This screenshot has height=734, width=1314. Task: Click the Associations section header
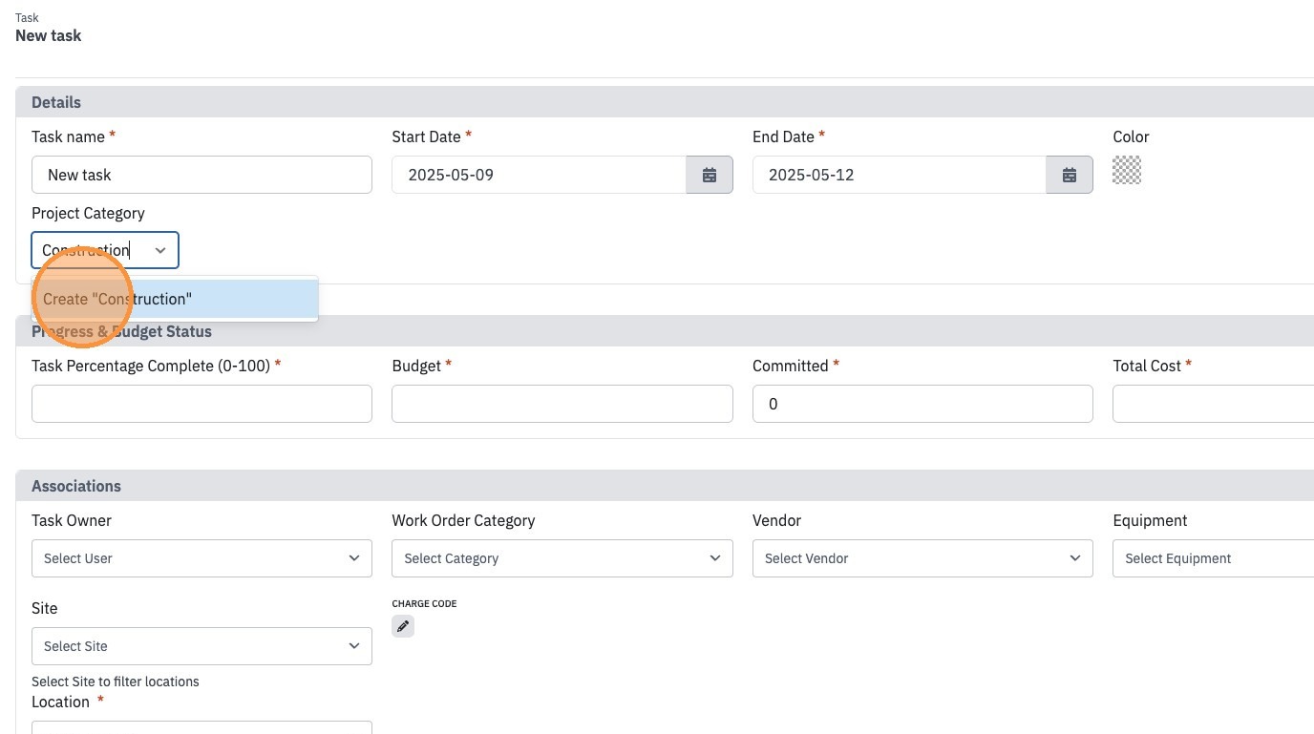[x=665, y=486]
